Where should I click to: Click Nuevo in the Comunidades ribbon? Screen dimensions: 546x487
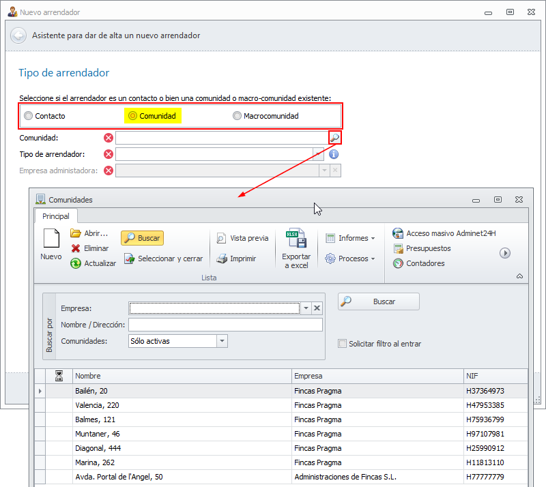51,244
